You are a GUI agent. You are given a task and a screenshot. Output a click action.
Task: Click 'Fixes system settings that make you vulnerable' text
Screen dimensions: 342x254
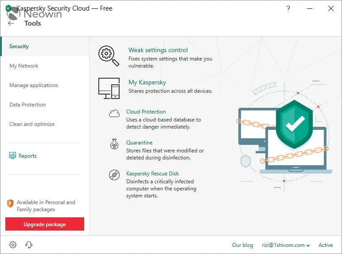point(171,62)
